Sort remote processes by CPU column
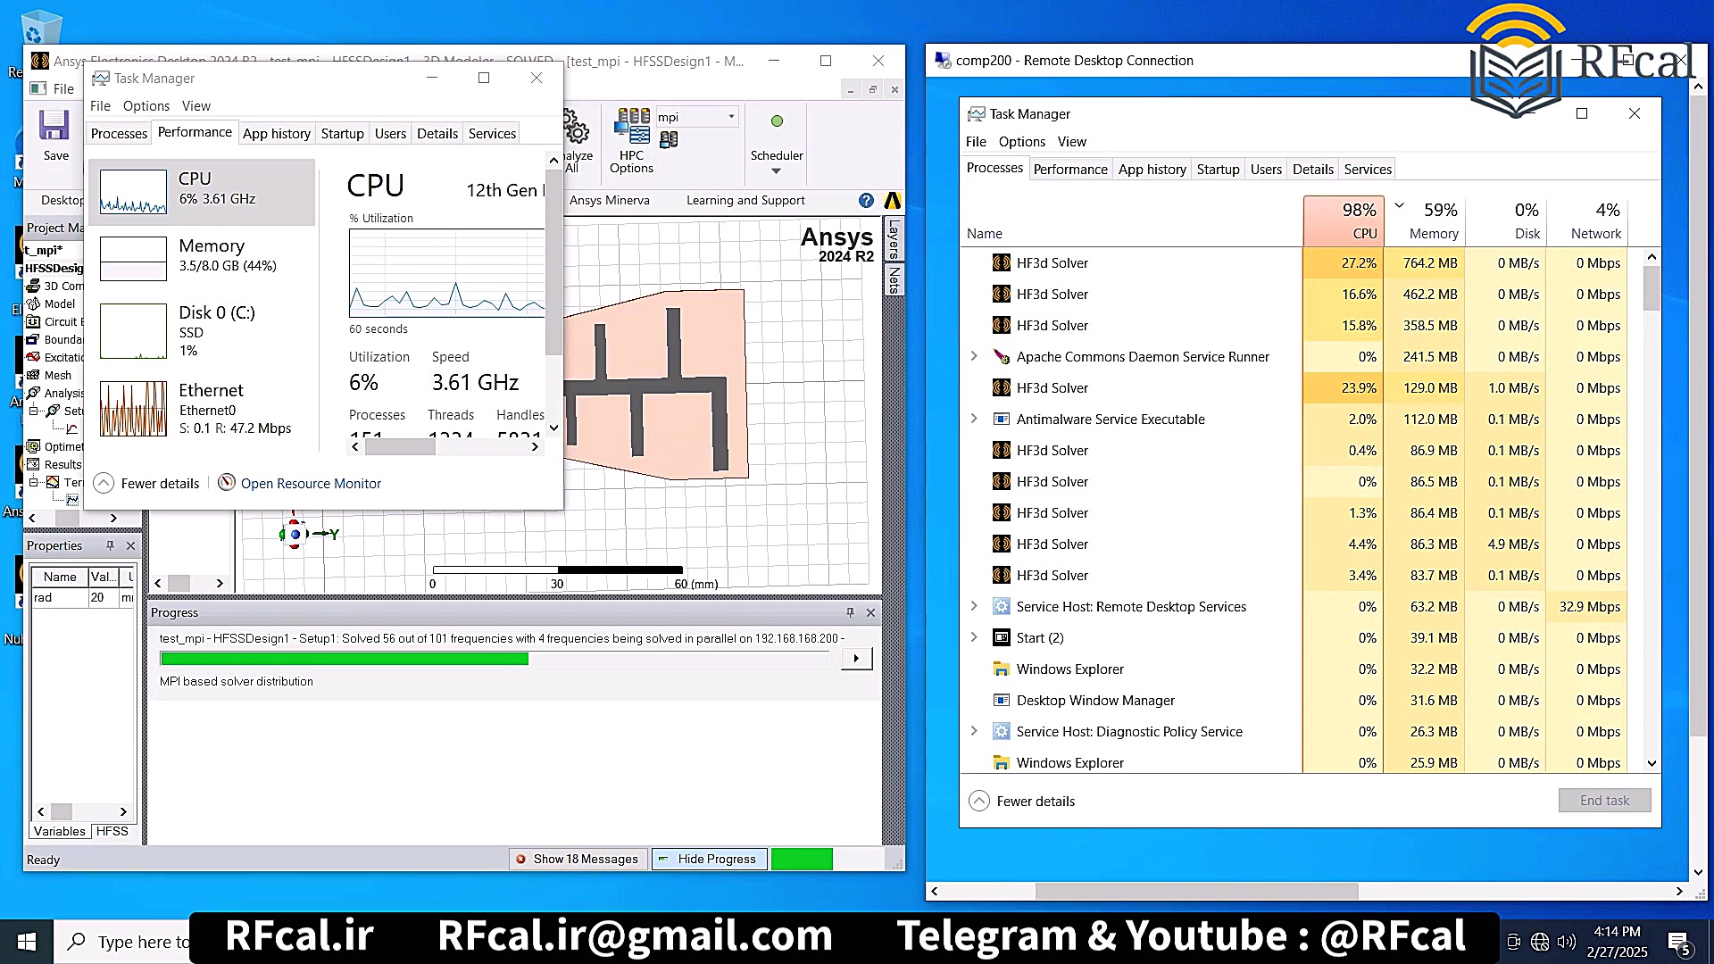The width and height of the screenshot is (1714, 964). [x=1344, y=220]
